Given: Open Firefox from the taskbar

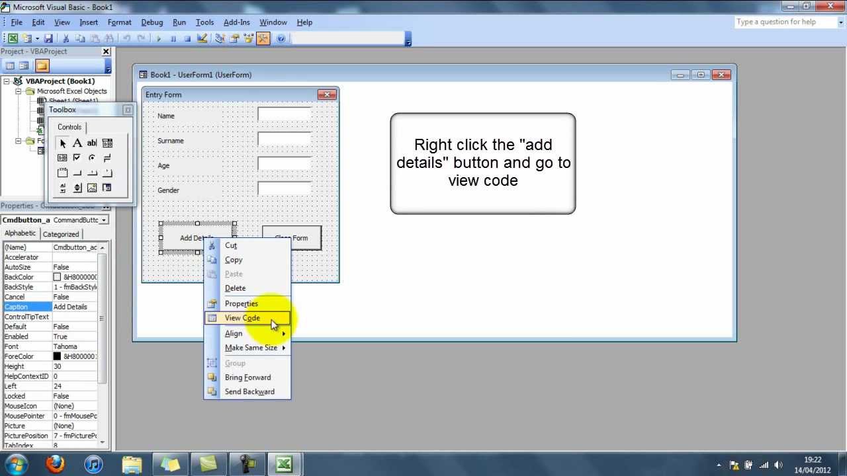Looking at the screenshot, I should pos(56,464).
